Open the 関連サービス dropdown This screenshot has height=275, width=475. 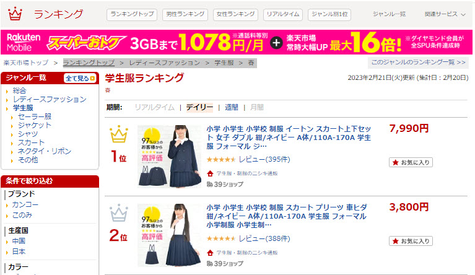click(445, 14)
